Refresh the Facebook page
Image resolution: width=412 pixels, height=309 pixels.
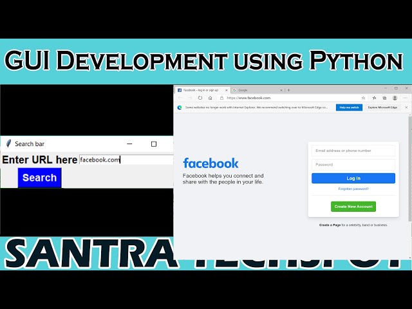[200, 98]
